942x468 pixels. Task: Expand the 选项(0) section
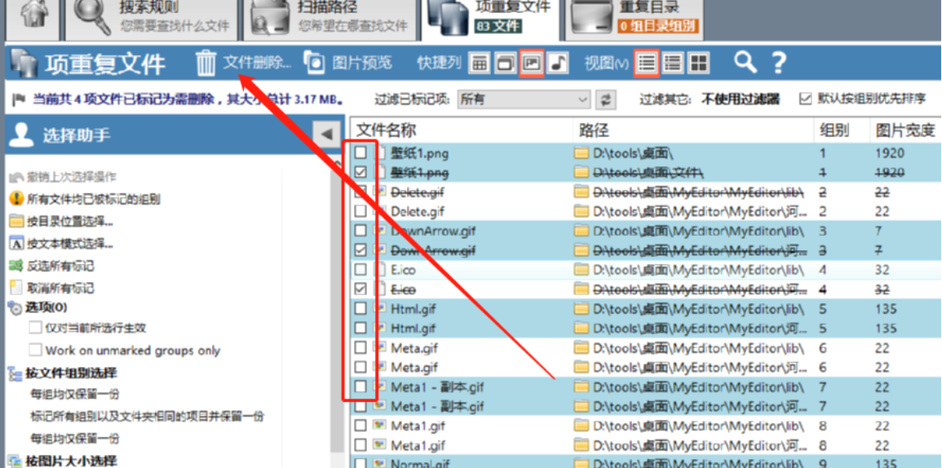click(x=38, y=307)
